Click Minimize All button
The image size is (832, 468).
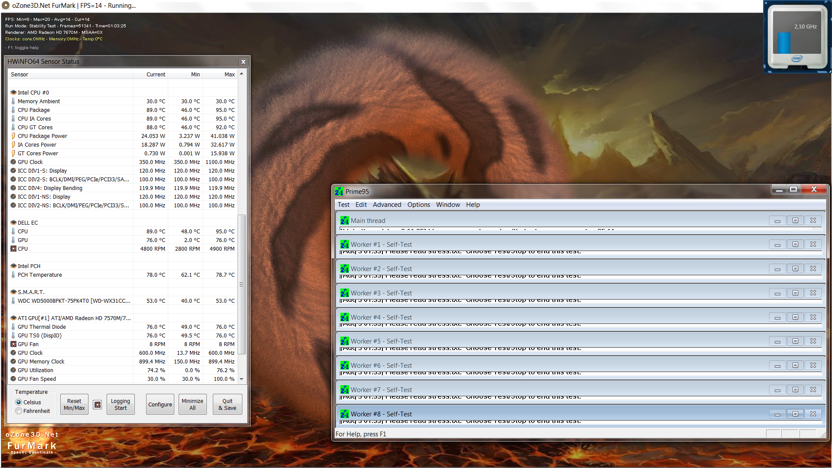click(193, 404)
